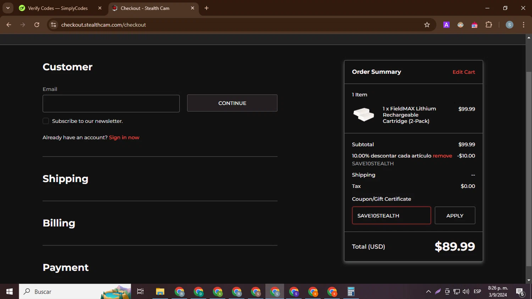
Task: Open the Extensions puzzle menu
Action: (489, 25)
